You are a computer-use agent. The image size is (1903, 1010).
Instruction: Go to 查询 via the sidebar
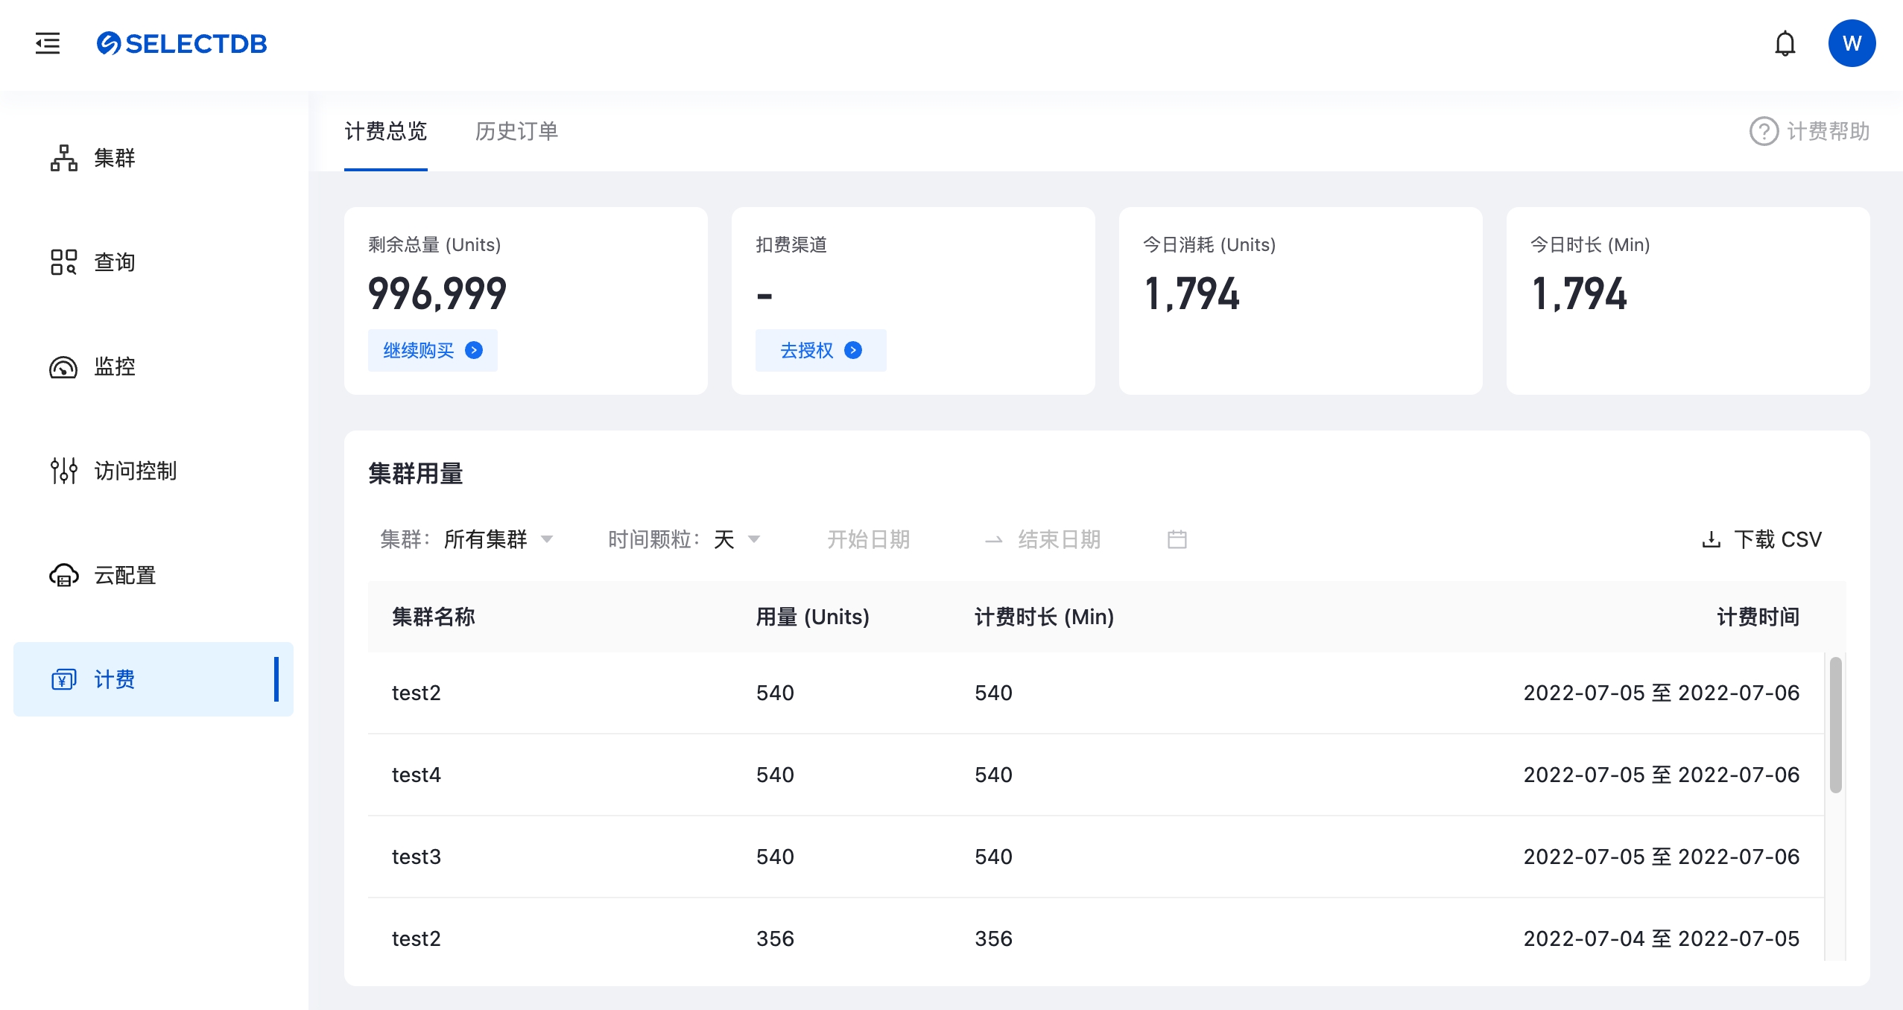(x=114, y=262)
